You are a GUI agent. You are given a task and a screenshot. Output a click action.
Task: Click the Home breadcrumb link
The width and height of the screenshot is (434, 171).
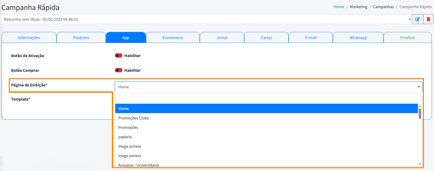click(339, 7)
